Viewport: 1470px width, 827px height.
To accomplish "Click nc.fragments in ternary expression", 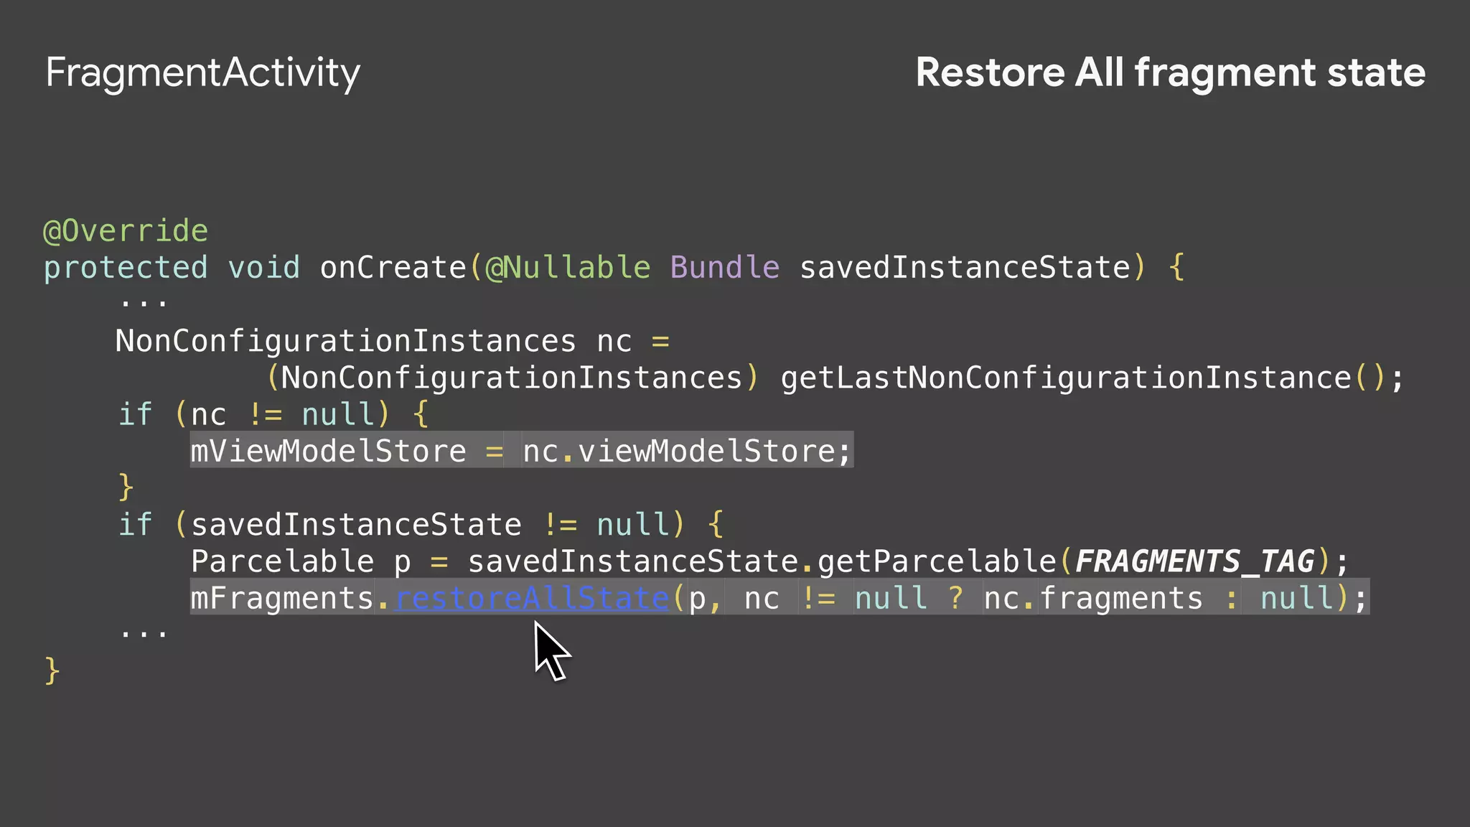I will [1093, 598].
